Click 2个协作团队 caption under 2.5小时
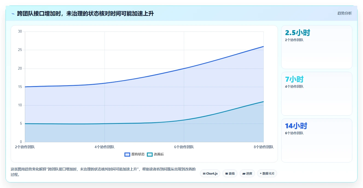 [294, 40]
